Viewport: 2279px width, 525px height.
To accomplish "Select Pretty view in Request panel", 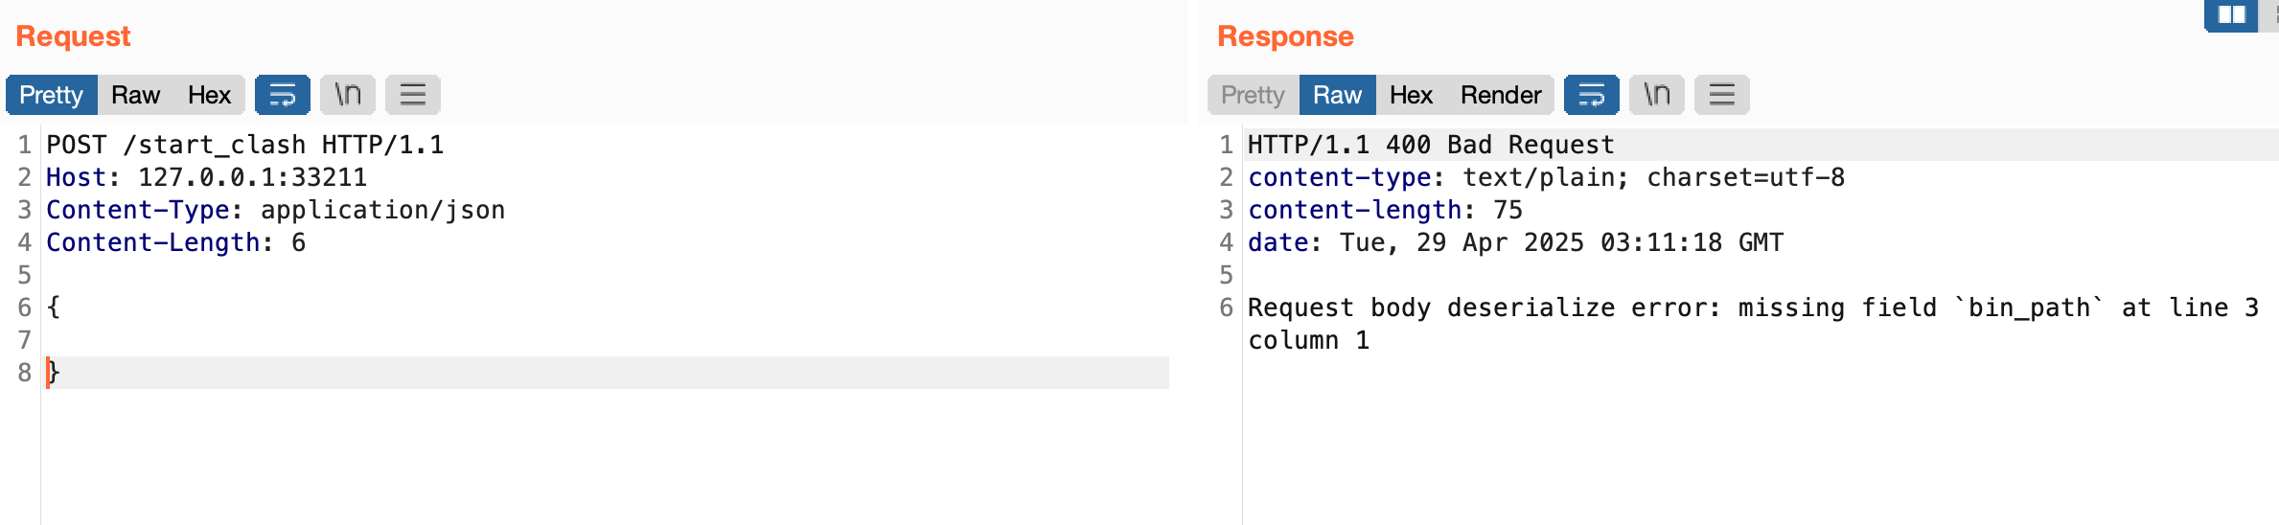I will point(51,95).
